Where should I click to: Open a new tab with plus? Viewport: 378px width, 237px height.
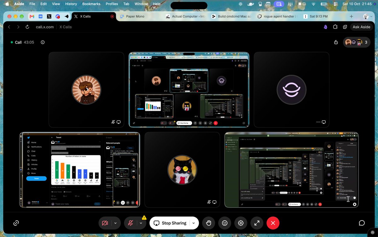click(352, 16)
